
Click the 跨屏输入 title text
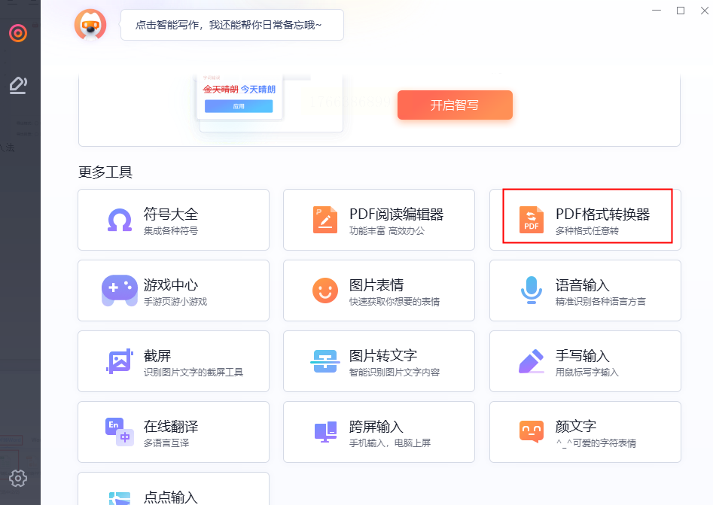pos(376,427)
